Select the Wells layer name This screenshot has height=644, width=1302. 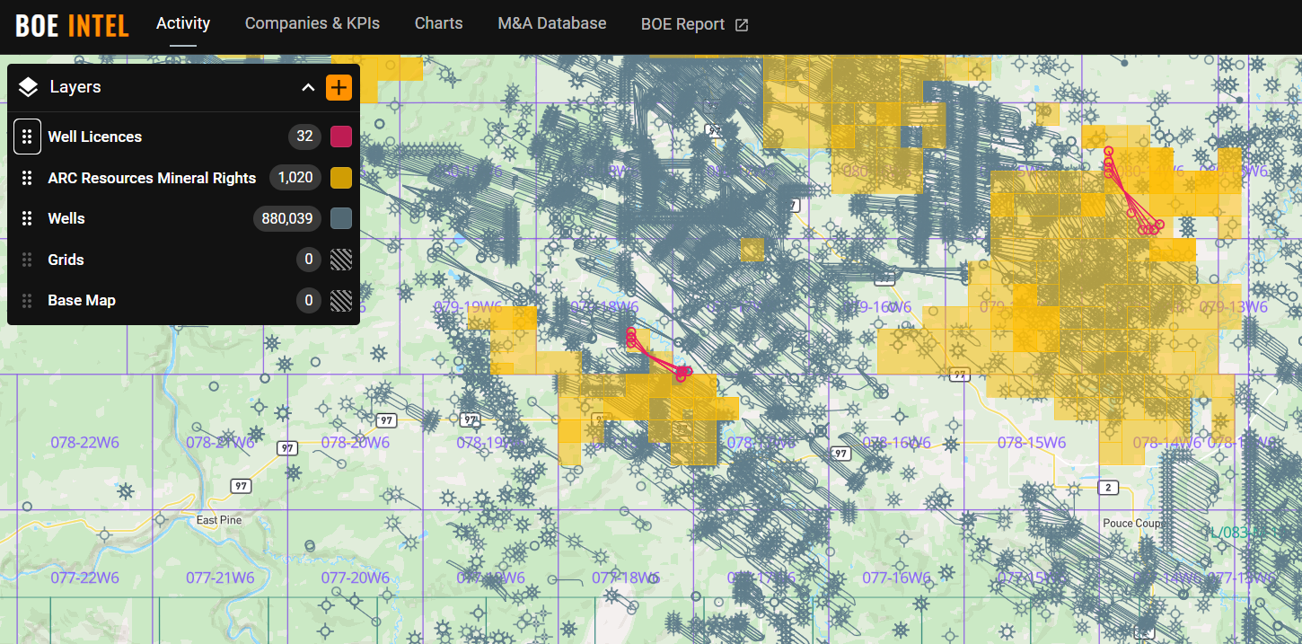(66, 218)
